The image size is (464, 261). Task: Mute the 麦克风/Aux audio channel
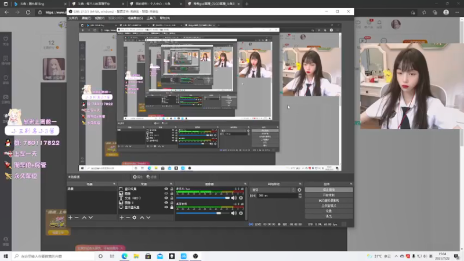click(234, 198)
